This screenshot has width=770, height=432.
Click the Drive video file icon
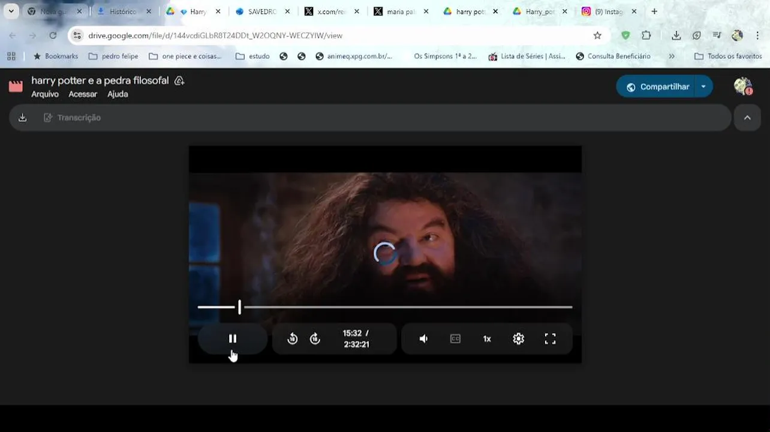[16, 86]
